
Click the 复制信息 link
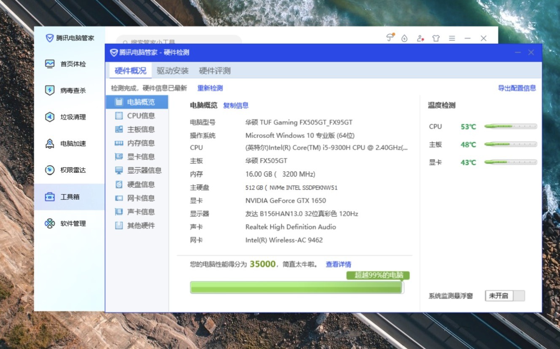(x=236, y=105)
